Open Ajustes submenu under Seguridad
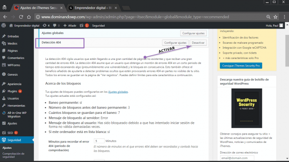289x162 pixels. pyautogui.click(x=7, y=148)
